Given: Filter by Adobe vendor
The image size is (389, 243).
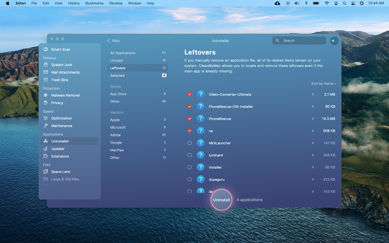Looking at the screenshot, I should (x=138, y=135).
